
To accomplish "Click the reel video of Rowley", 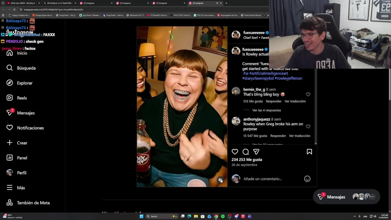I will point(182,107).
